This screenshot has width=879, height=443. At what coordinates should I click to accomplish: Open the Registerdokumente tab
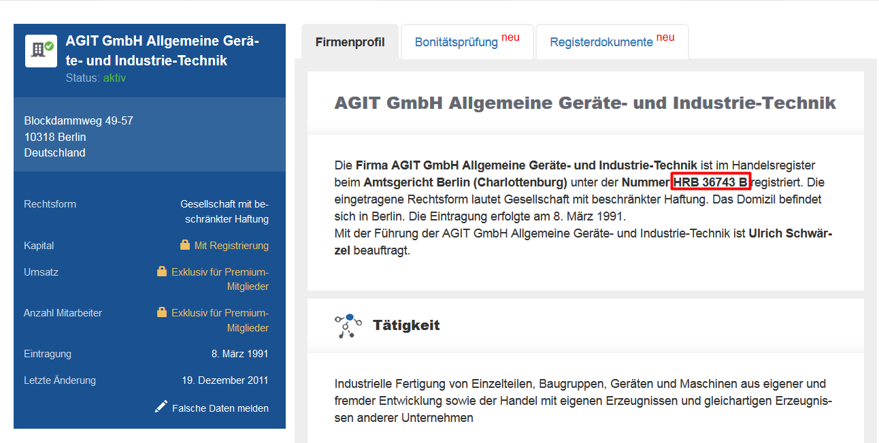coord(612,42)
